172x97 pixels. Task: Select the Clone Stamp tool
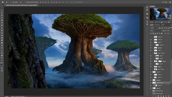[2, 30]
